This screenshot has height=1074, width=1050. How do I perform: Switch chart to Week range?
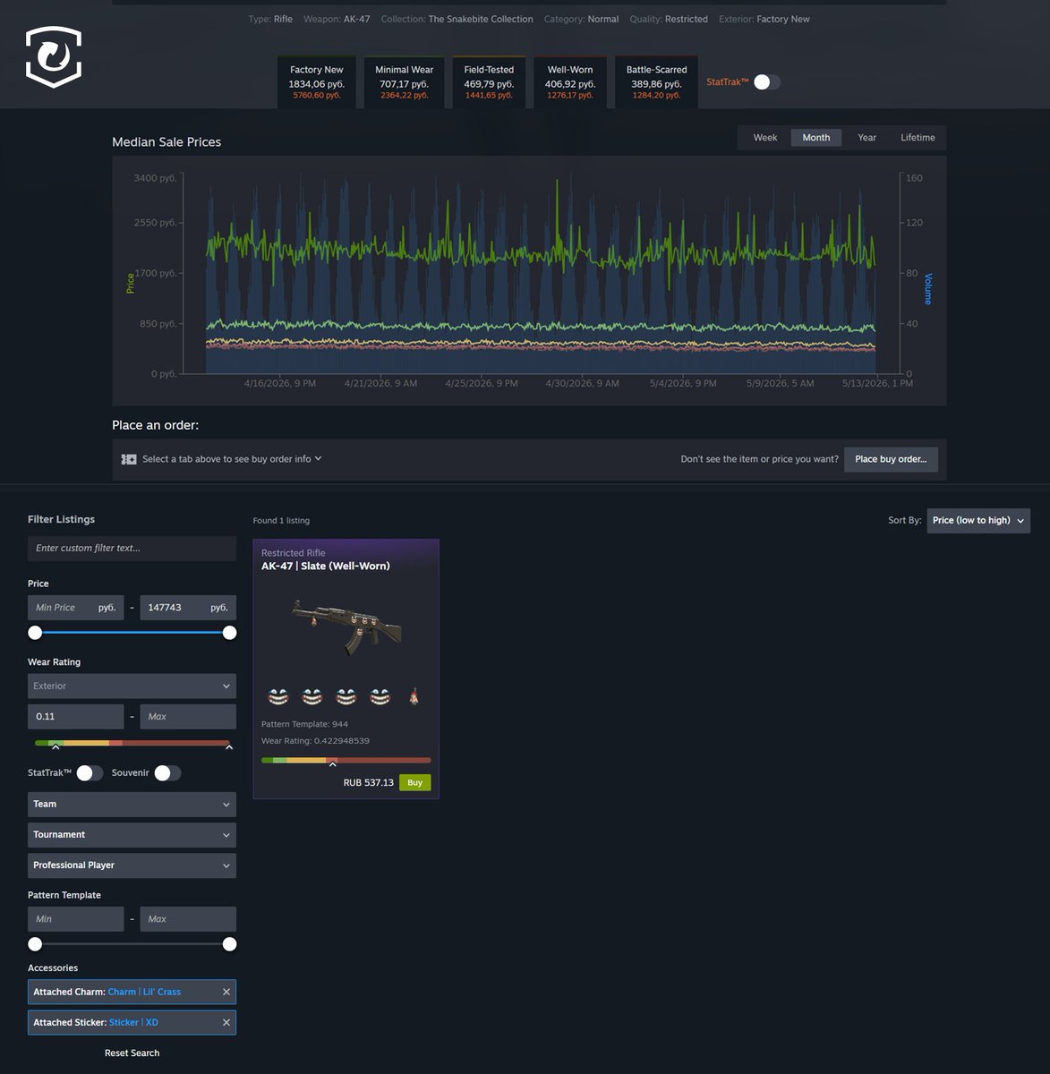point(765,138)
